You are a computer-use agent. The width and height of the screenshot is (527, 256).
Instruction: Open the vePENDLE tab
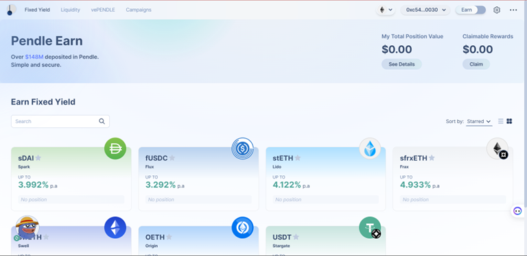(103, 10)
